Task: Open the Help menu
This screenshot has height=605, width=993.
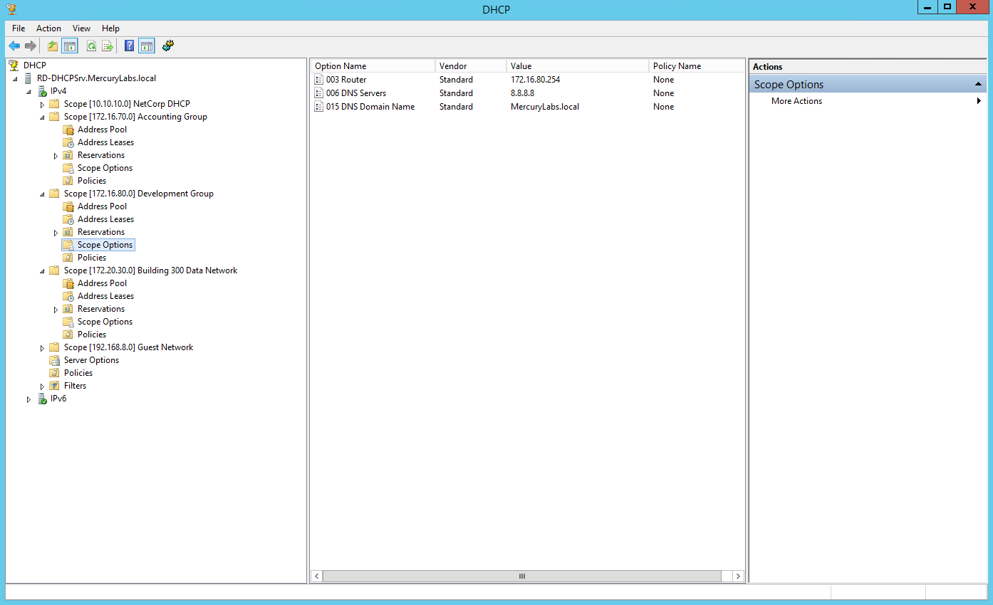Action: point(110,28)
